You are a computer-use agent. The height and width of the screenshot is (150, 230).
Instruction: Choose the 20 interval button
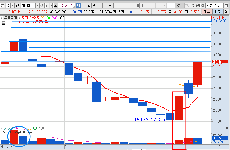pos(137,5)
